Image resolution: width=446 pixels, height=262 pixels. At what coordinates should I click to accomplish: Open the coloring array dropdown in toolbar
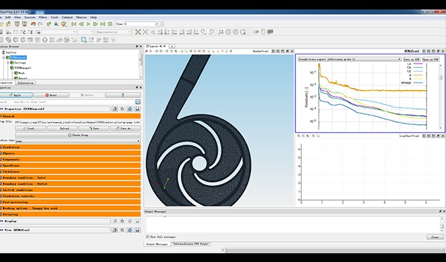click(59, 32)
